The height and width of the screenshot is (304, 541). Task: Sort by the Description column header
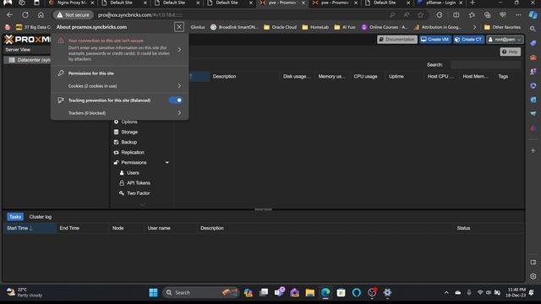244,77
